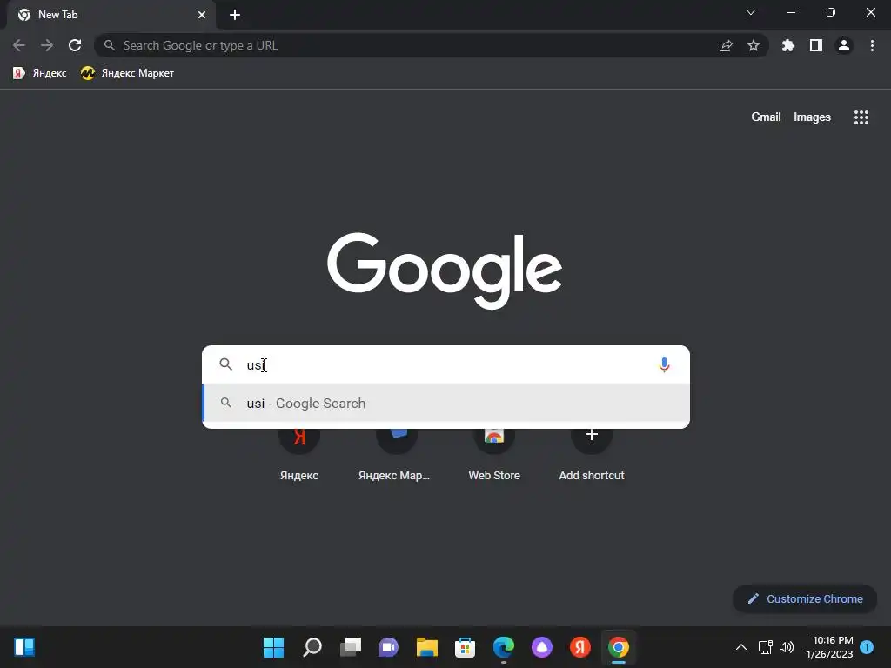Screen dimensions: 891x668
Task: Click the share this page icon
Action: coord(726,45)
